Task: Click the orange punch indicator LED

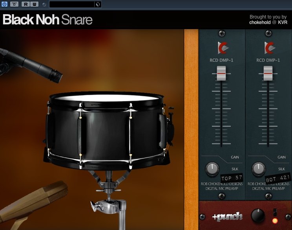Action: [275, 221]
